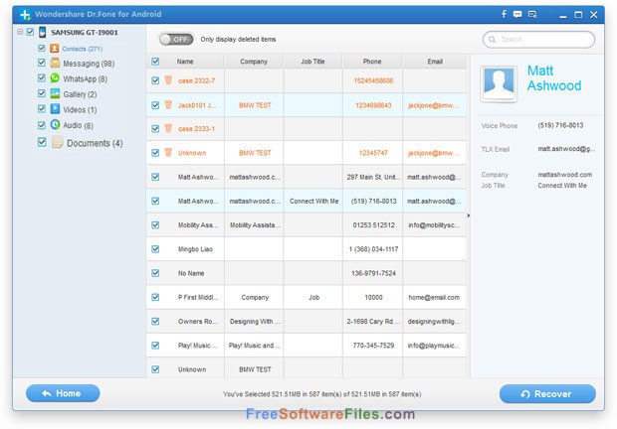Image resolution: width=617 pixels, height=429 pixels.
Task: Click the Home button
Action: [63, 393]
